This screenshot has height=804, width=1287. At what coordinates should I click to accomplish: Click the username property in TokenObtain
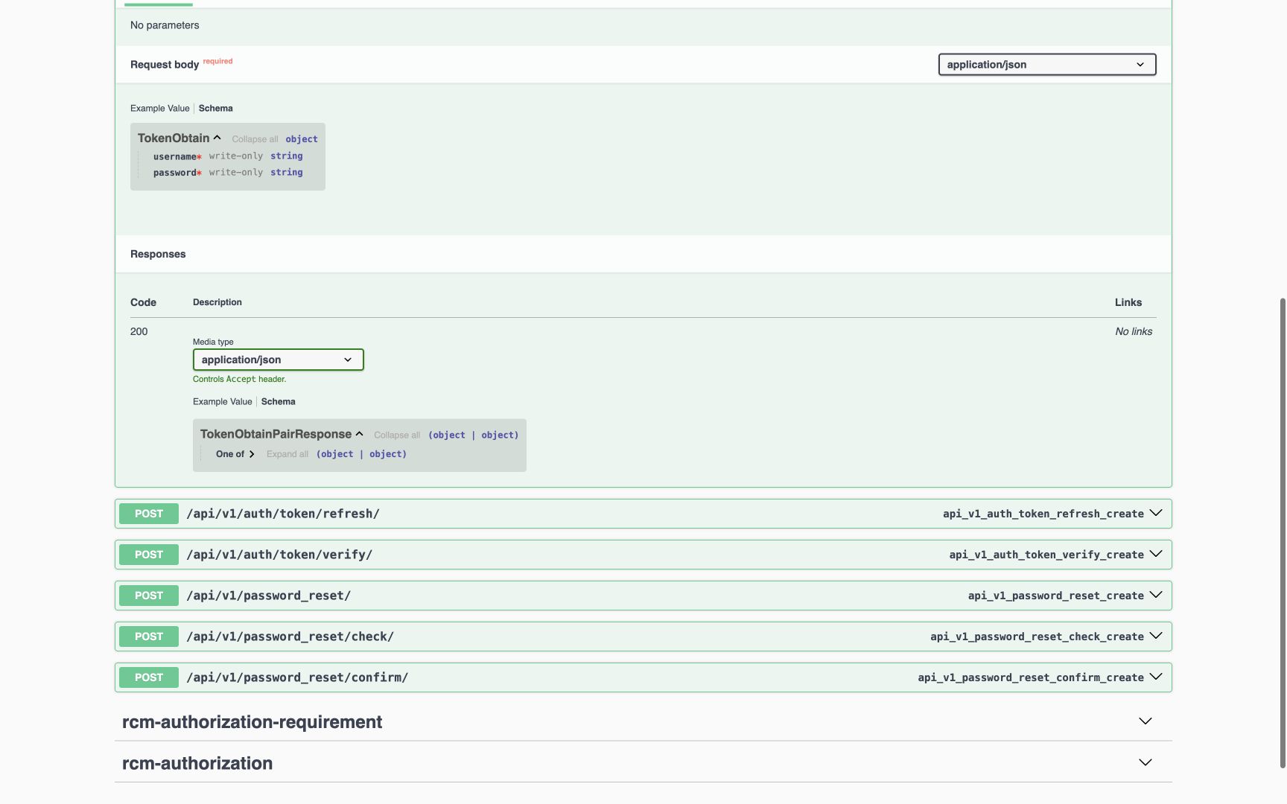177,156
